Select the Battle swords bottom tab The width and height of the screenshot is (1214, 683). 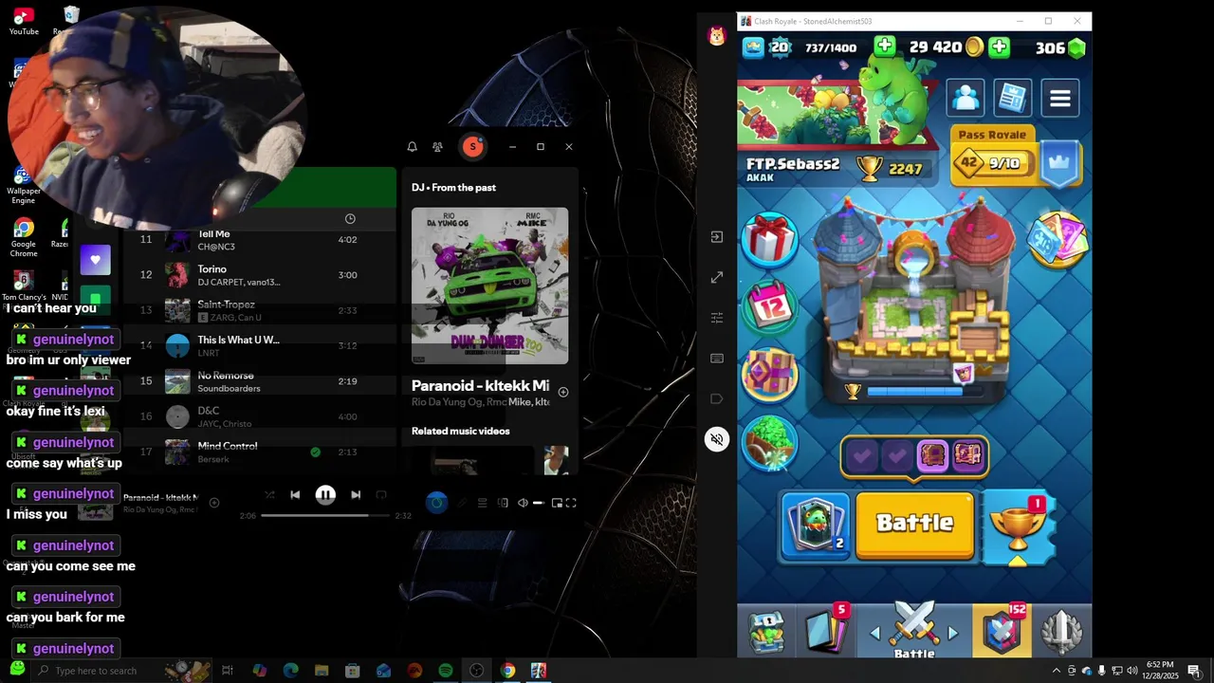tap(914, 629)
